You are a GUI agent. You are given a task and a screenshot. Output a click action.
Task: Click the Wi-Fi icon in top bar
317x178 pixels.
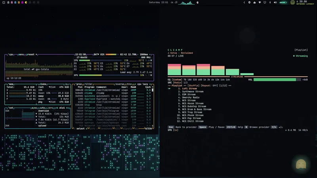tap(260, 2)
